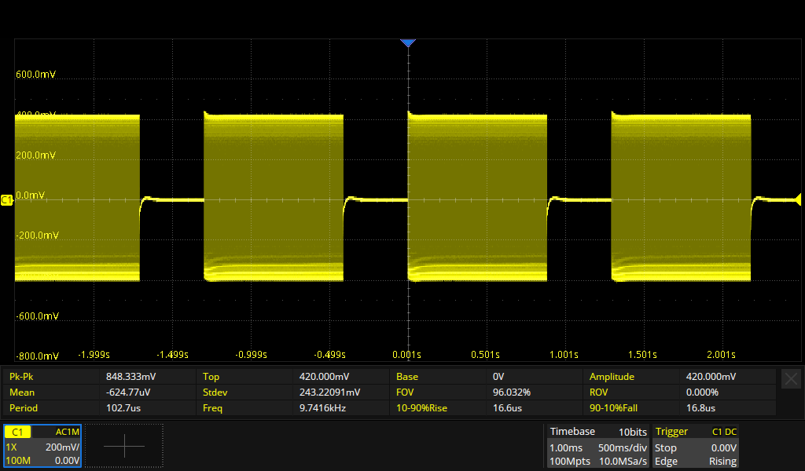
Task: Click the AC1M coupling label in C1 box
Action: point(65,432)
